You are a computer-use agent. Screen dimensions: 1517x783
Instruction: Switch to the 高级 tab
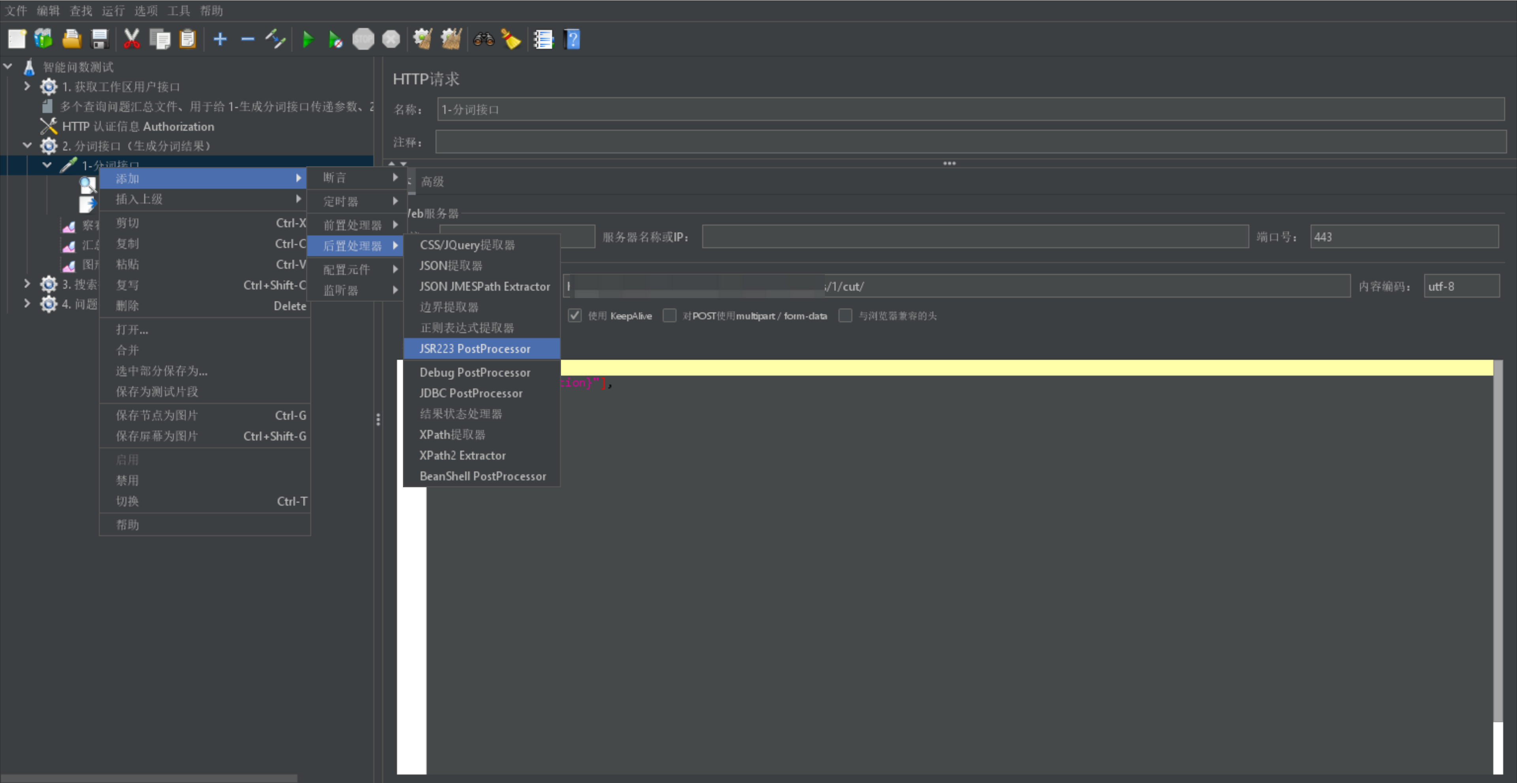pyautogui.click(x=432, y=181)
